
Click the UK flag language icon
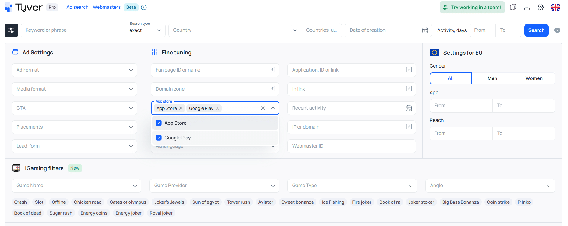[555, 7]
